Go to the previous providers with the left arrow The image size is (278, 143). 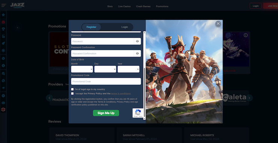(x=49, y=98)
